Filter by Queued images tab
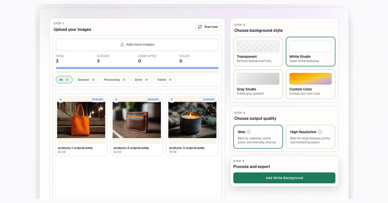This screenshot has height=203, width=388. tap(86, 80)
